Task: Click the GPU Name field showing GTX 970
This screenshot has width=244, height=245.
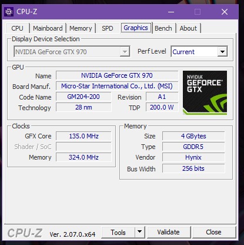Action: 117,75
